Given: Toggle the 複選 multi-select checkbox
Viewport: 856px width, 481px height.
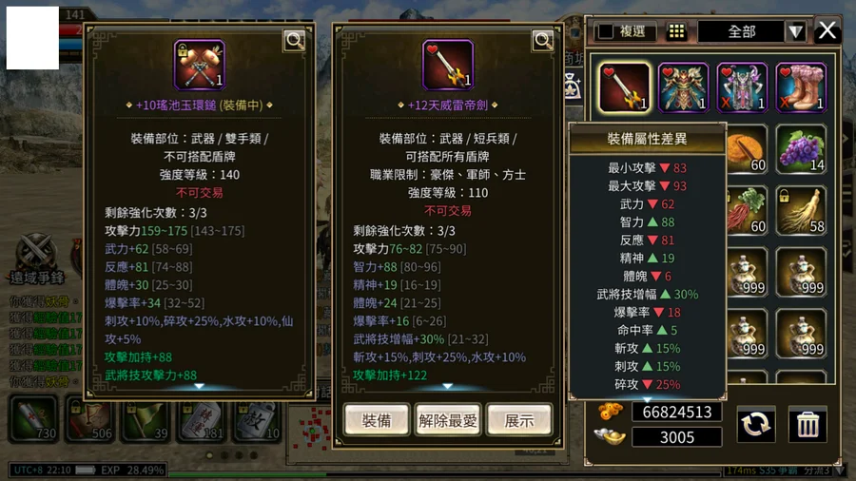Looking at the screenshot, I should pyautogui.click(x=606, y=31).
